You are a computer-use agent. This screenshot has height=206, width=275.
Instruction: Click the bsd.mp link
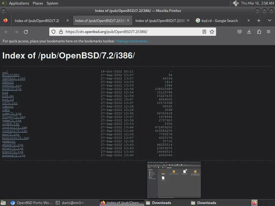pos(8,96)
